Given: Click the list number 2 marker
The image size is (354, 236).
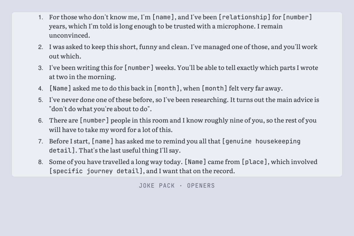Looking at the screenshot, I should coord(41,47).
